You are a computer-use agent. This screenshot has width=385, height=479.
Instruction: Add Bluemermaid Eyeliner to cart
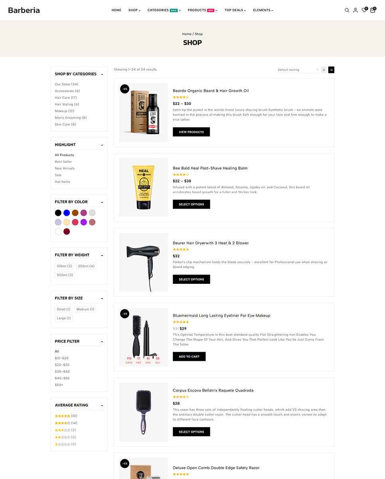pos(189,356)
